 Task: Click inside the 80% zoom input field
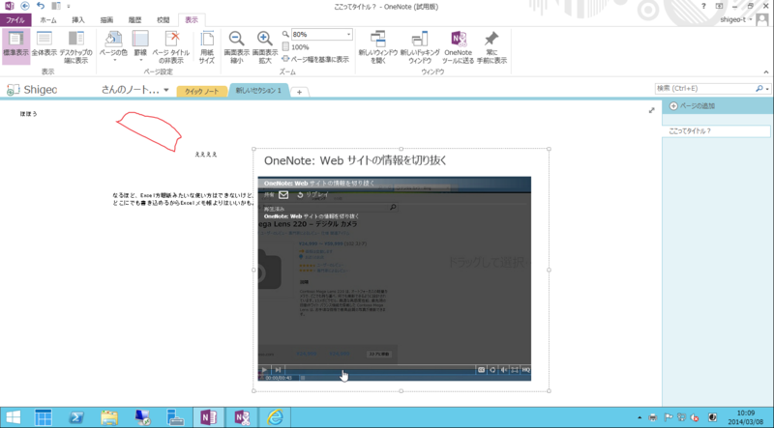[318, 35]
